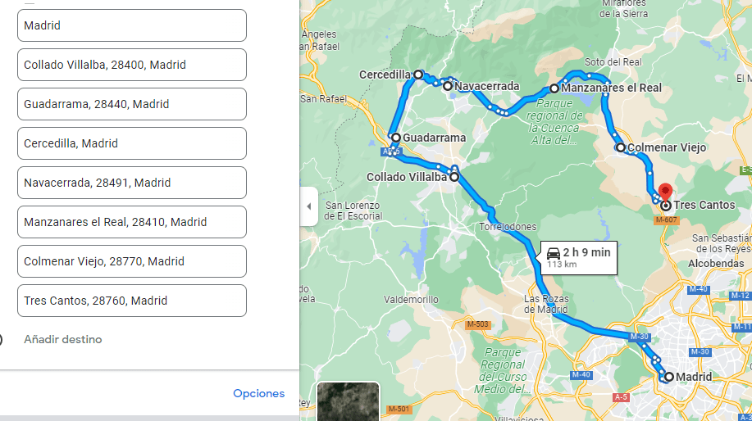
Task: Click the M-607 road shield label
Action: (666, 220)
